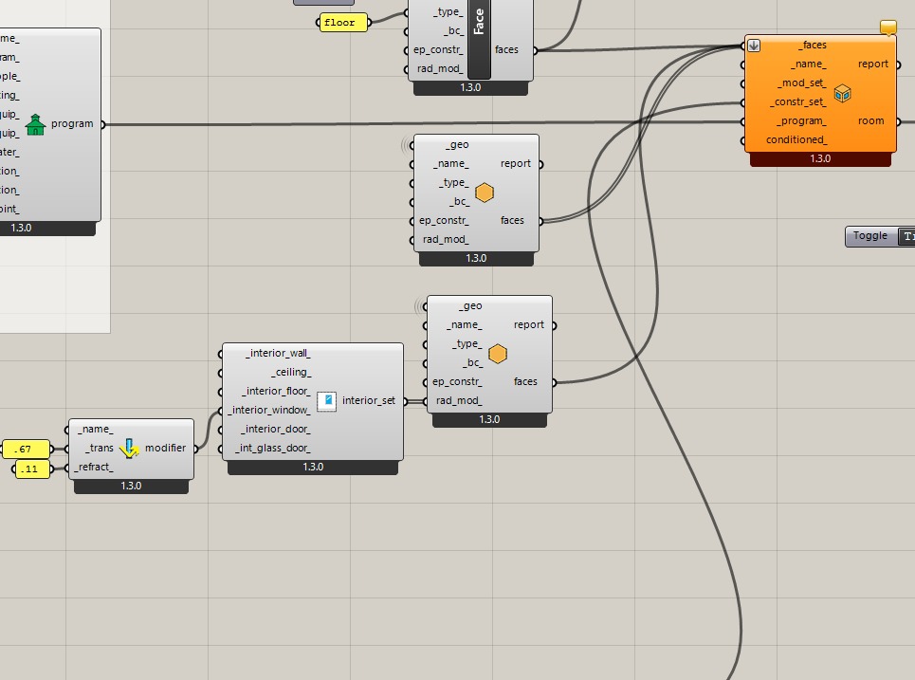
Task: Click the _trans input label
Action: (x=100, y=448)
